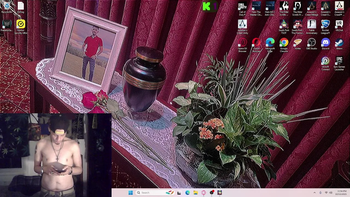Launch the Assassin's Creed Unity shortcut

[242, 27]
